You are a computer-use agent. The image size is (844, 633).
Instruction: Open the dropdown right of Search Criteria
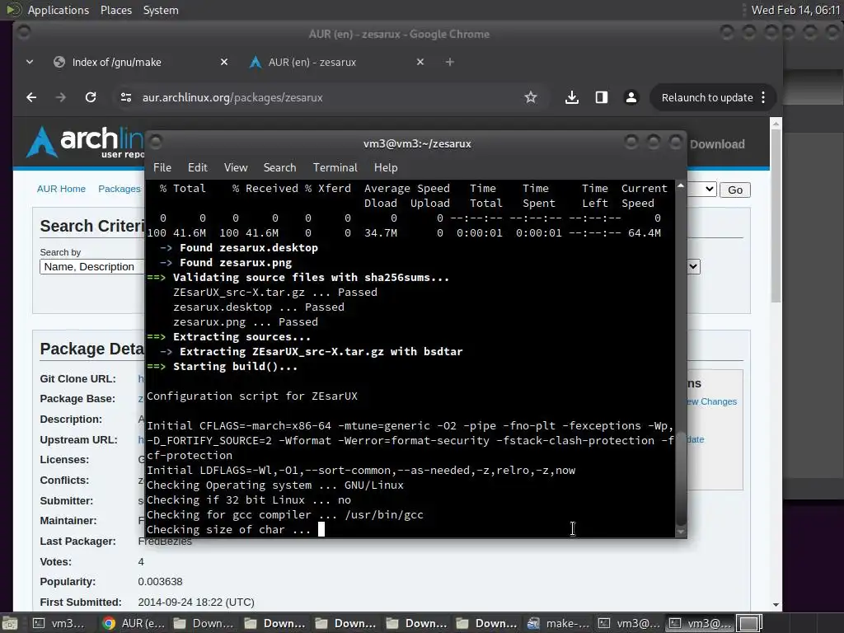point(693,266)
